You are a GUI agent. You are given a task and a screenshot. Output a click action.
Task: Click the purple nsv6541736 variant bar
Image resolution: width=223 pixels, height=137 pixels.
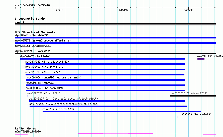(x=201, y=59)
